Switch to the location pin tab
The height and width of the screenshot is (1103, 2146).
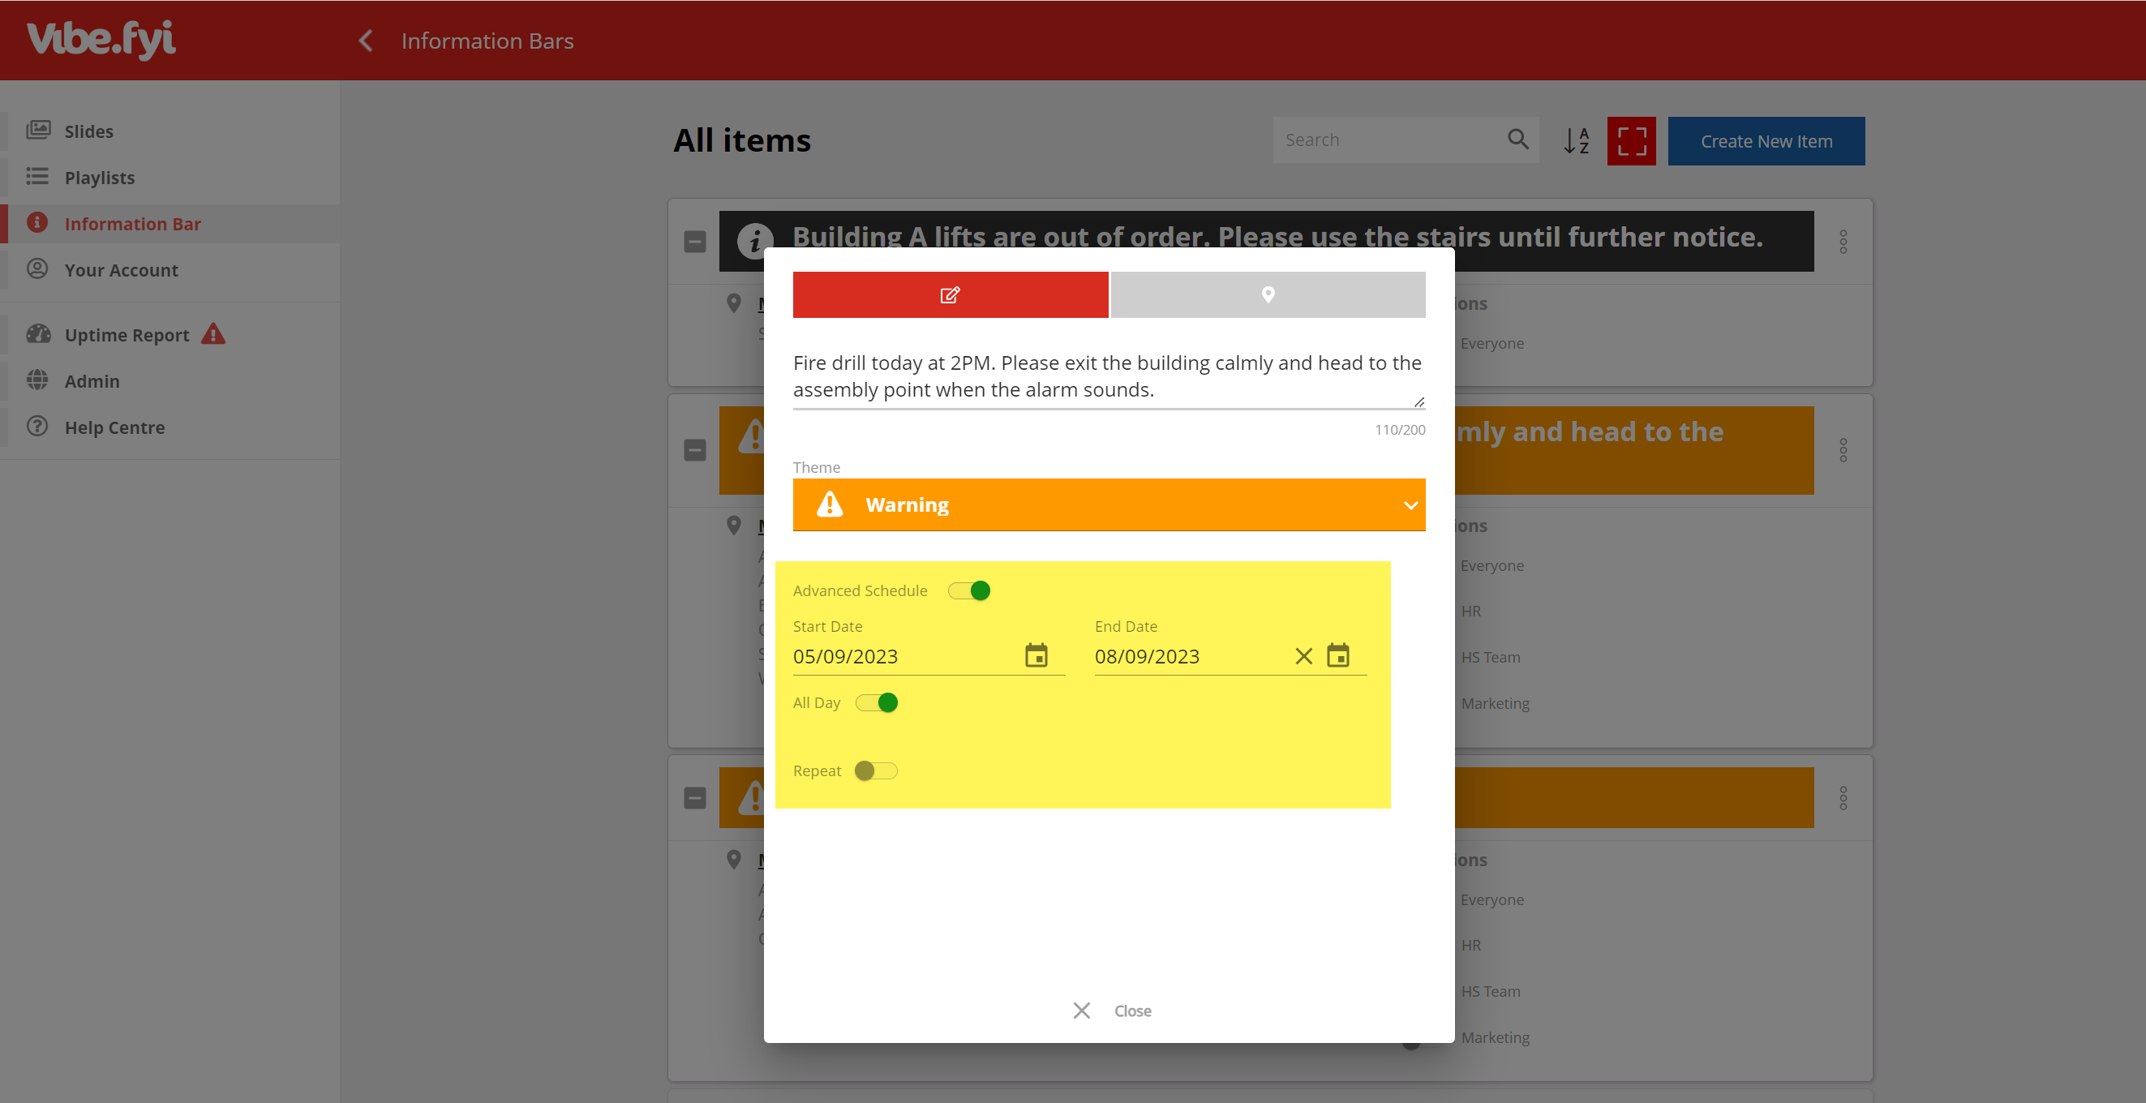coord(1267,294)
